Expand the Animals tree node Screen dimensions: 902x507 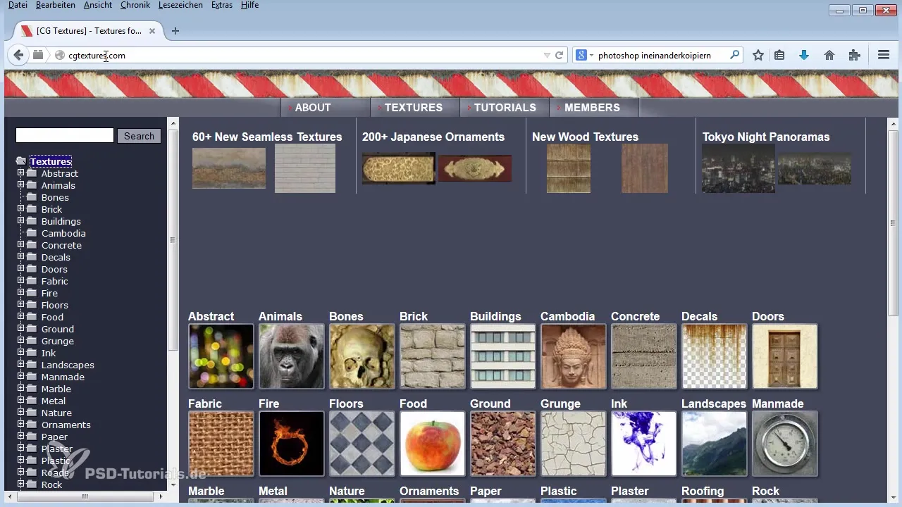20,184
